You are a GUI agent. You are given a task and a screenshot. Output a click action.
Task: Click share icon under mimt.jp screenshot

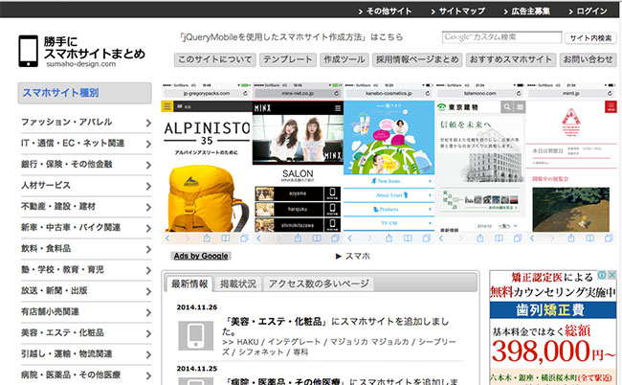pos(571,238)
